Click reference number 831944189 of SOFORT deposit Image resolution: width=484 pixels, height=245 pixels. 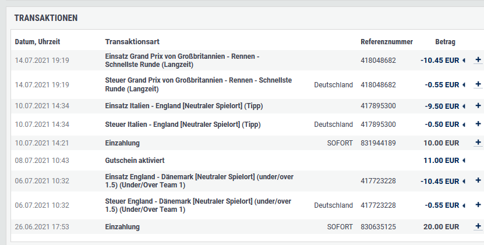[x=378, y=143]
